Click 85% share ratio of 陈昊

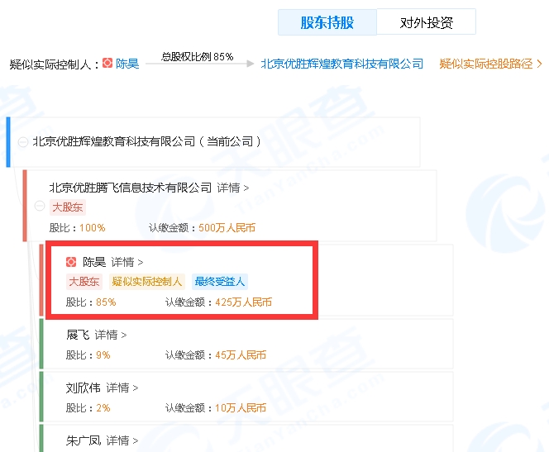pos(106,302)
